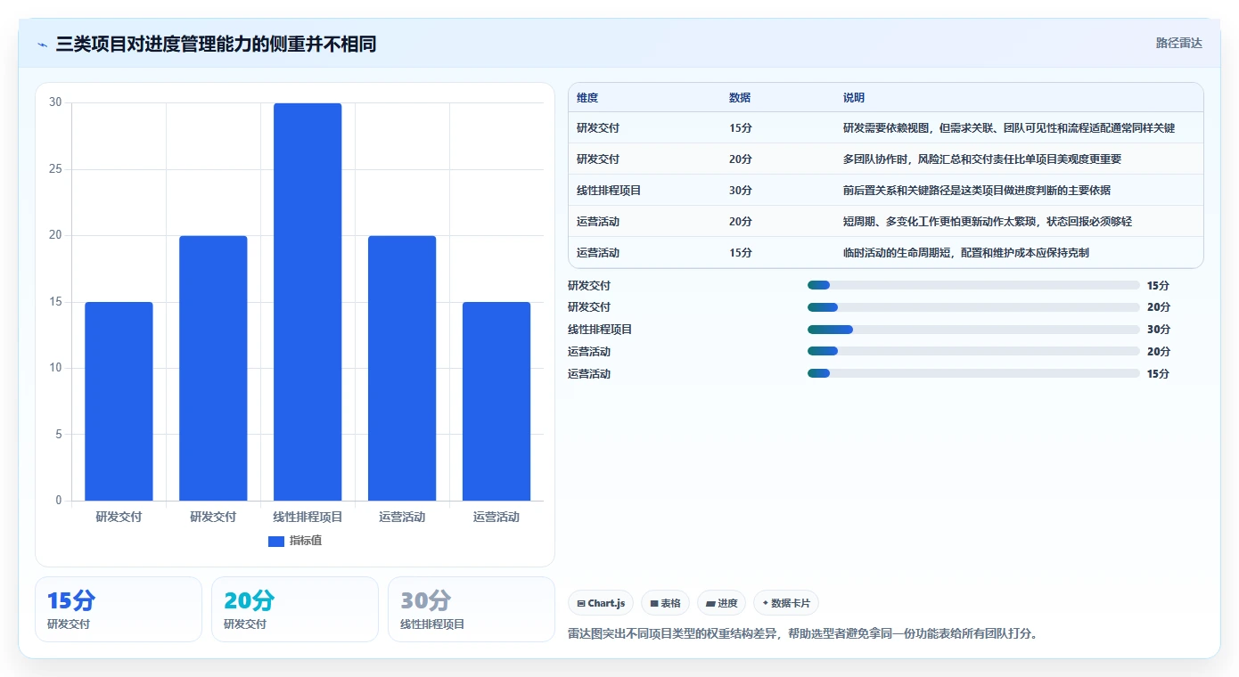The image size is (1239, 677).
Task: Click the 运营活动 progress bar showing 20分
Action: point(973,352)
